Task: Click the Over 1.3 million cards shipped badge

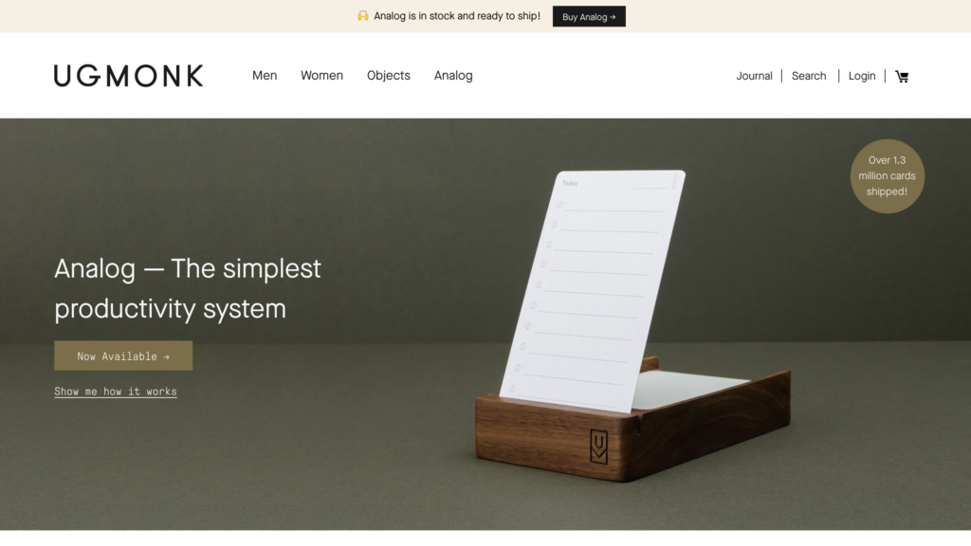Action: click(887, 175)
